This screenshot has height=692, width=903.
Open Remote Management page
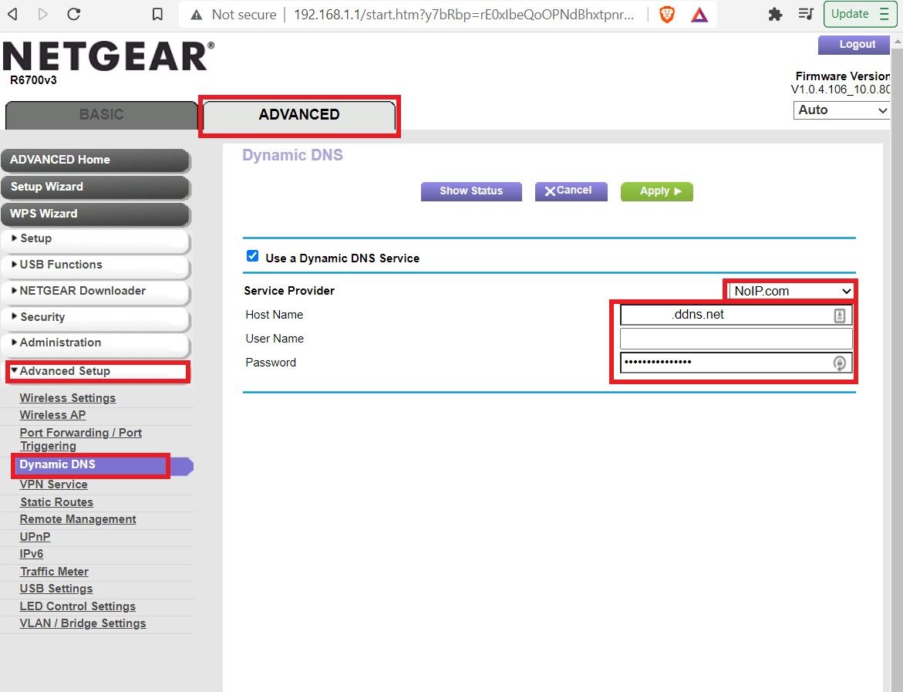[x=78, y=519]
